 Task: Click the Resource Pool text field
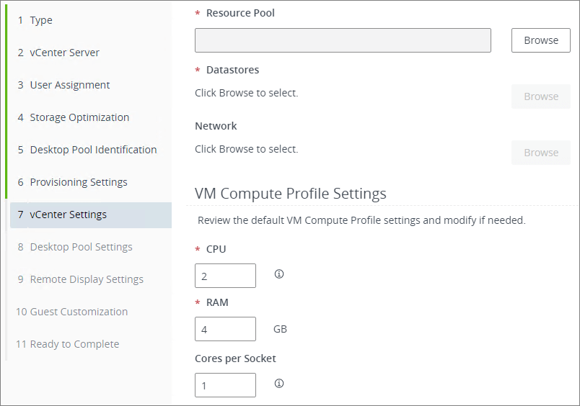pos(343,40)
